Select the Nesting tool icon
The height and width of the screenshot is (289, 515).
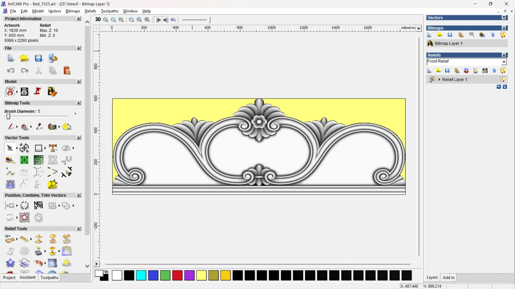pyautogui.click(x=38, y=206)
